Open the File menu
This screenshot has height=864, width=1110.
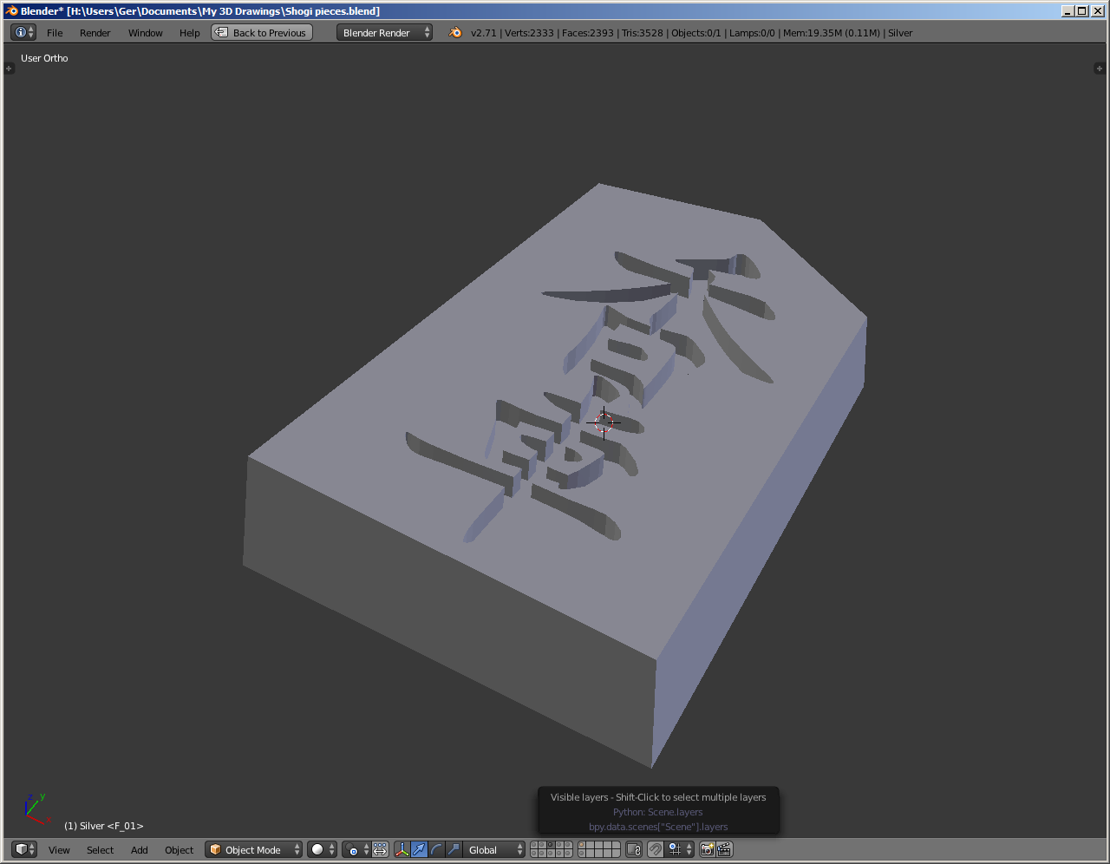(55, 33)
